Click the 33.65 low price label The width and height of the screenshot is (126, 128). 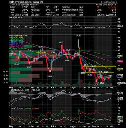[x=17, y=64]
